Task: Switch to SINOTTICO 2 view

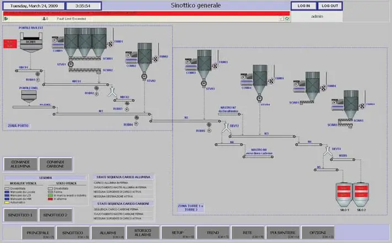Action: point(55,214)
